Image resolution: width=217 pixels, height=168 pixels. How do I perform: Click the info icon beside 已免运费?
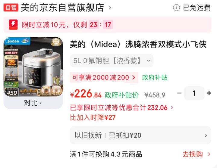click(x=176, y=8)
